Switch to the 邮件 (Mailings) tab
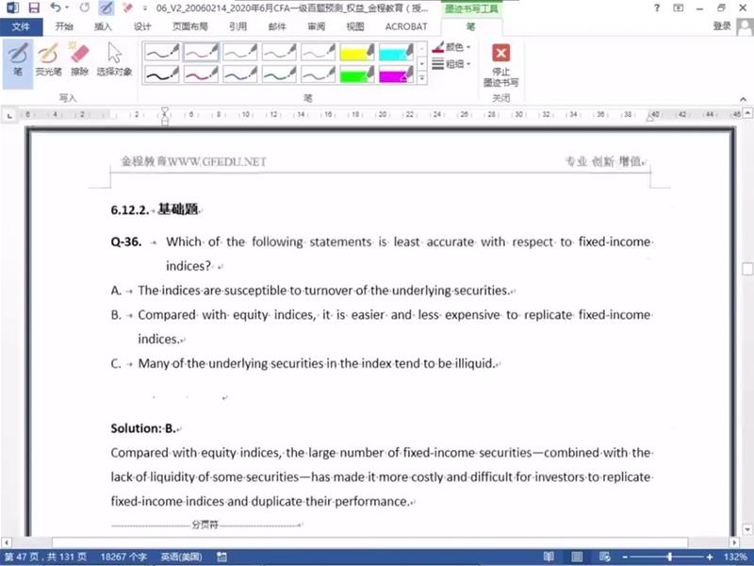The height and width of the screenshot is (566, 754). click(277, 27)
